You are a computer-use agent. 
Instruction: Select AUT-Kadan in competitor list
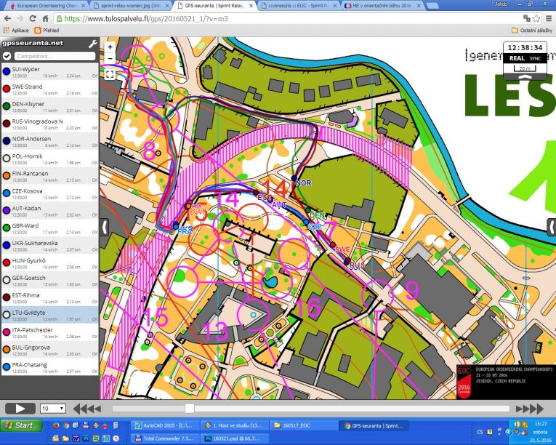tap(50, 211)
